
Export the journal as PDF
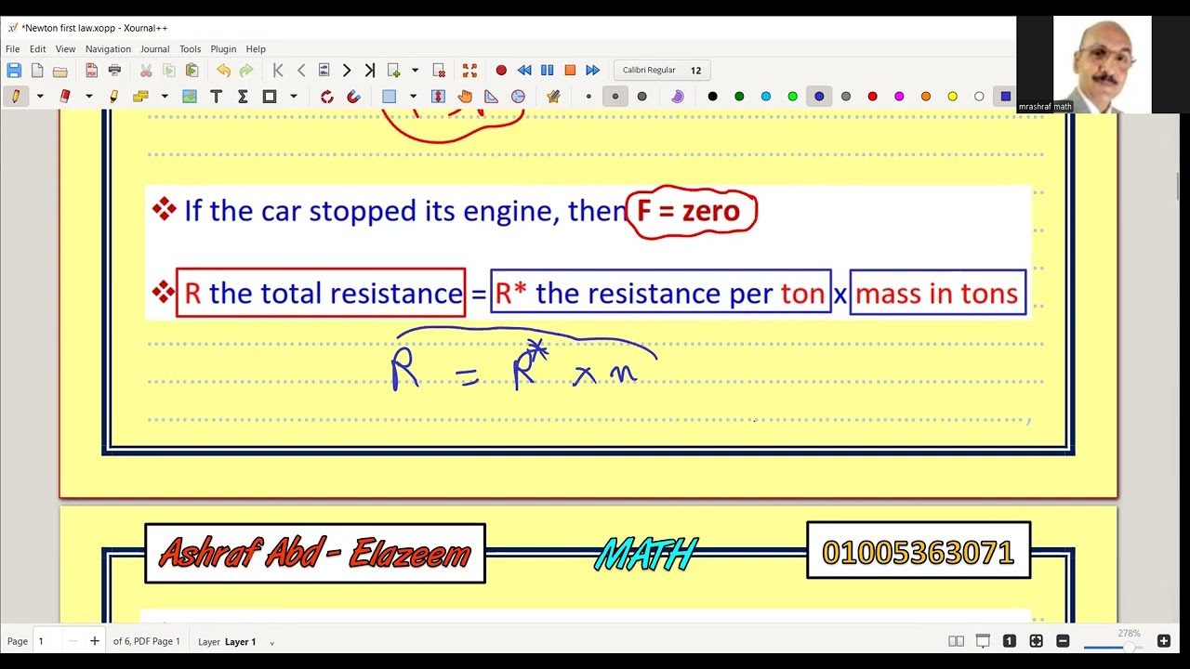pos(91,71)
